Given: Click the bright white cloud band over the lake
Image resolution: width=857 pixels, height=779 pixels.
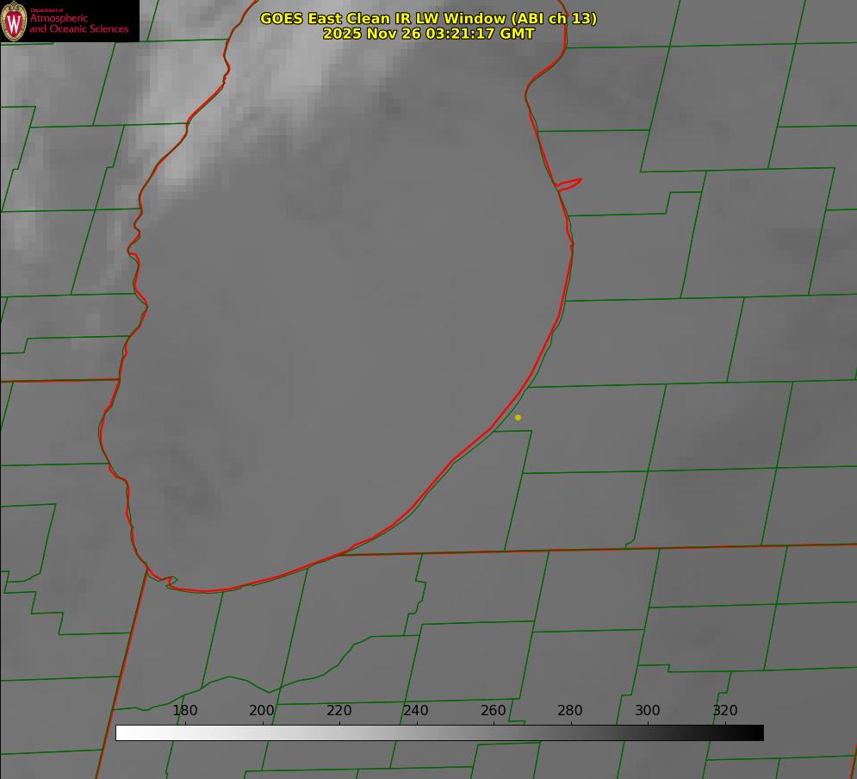Looking at the screenshot, I should (x=284, y=69).
